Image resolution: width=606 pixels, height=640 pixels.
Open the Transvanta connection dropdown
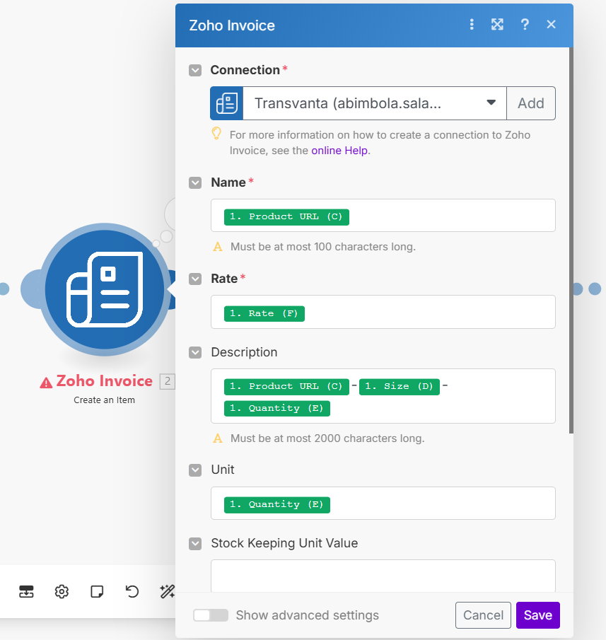tap(375, 103)
